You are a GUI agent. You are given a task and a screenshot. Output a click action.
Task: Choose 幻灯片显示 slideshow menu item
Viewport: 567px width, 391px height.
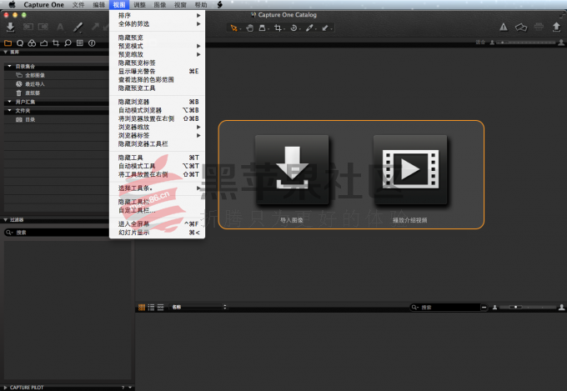coord(158,233)
